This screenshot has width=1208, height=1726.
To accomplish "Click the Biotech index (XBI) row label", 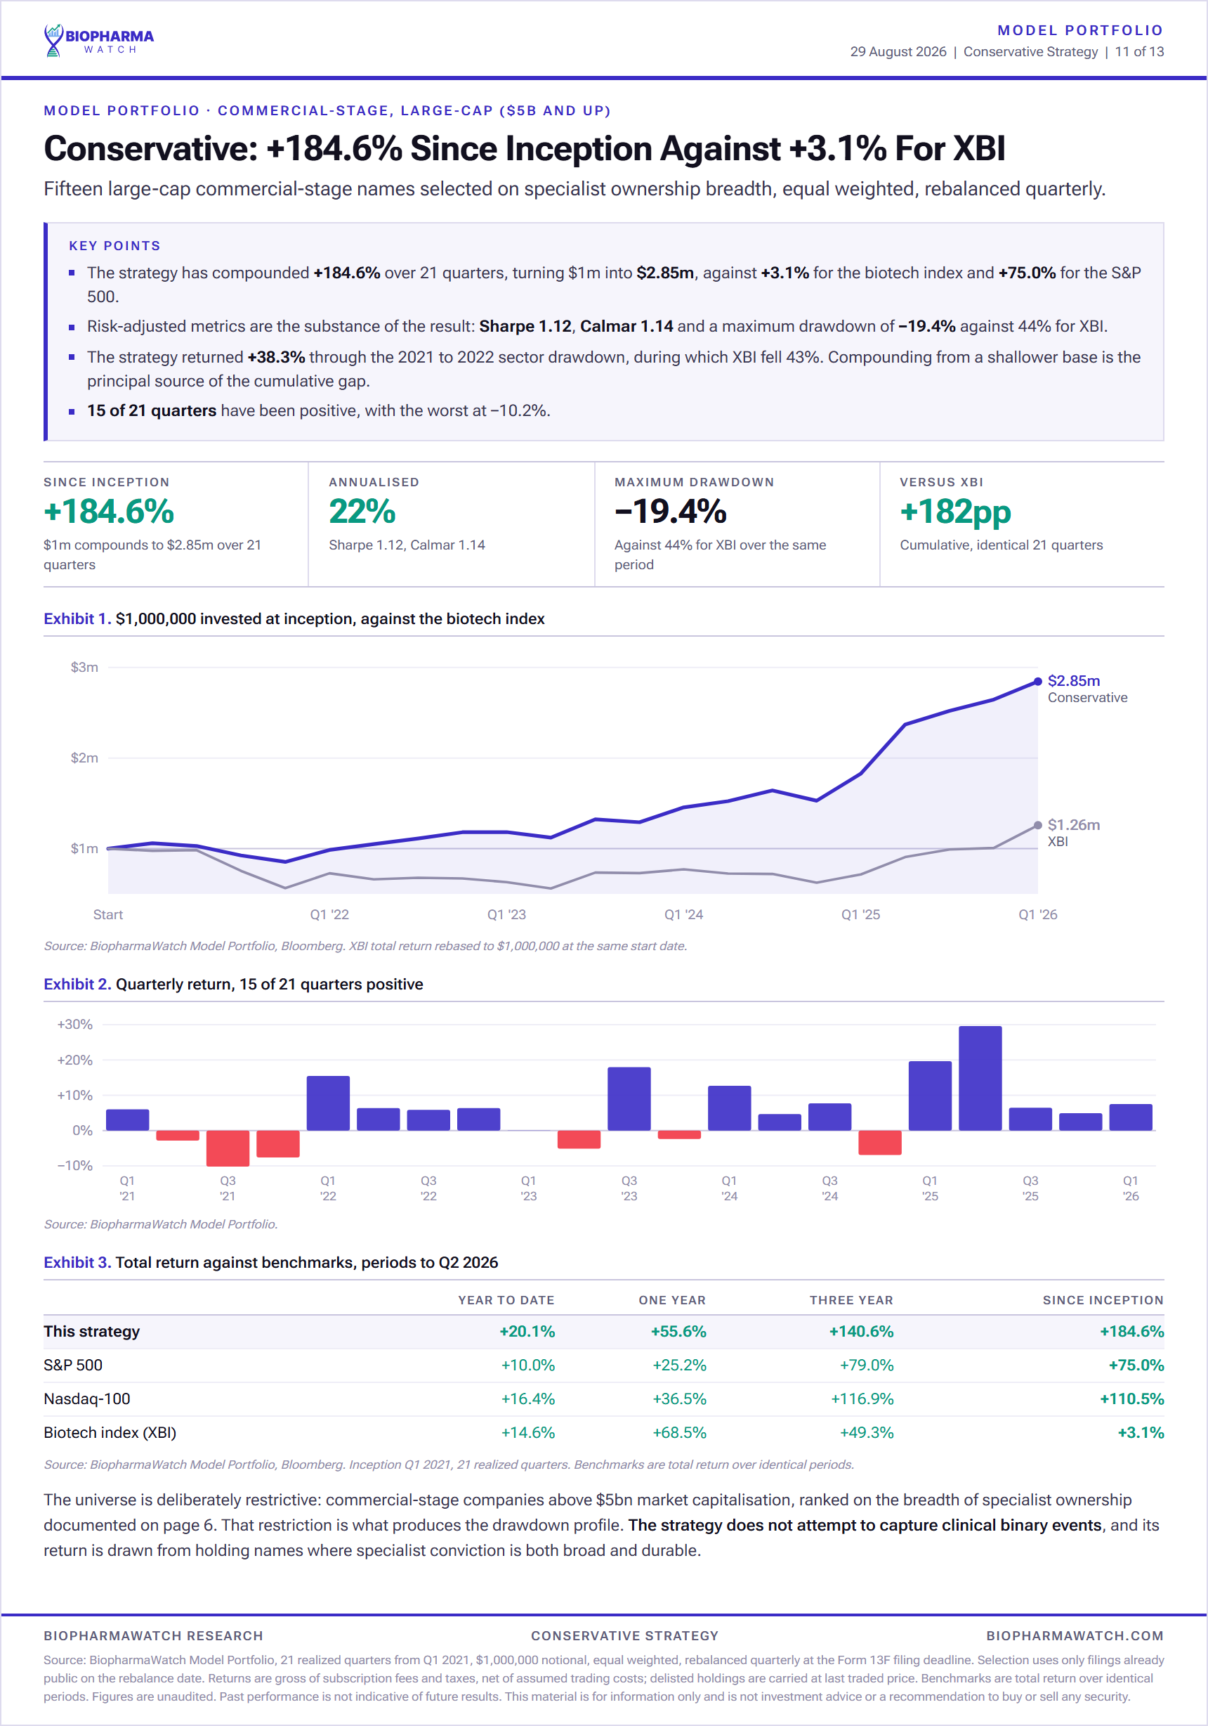I will tap(110, 1433).
